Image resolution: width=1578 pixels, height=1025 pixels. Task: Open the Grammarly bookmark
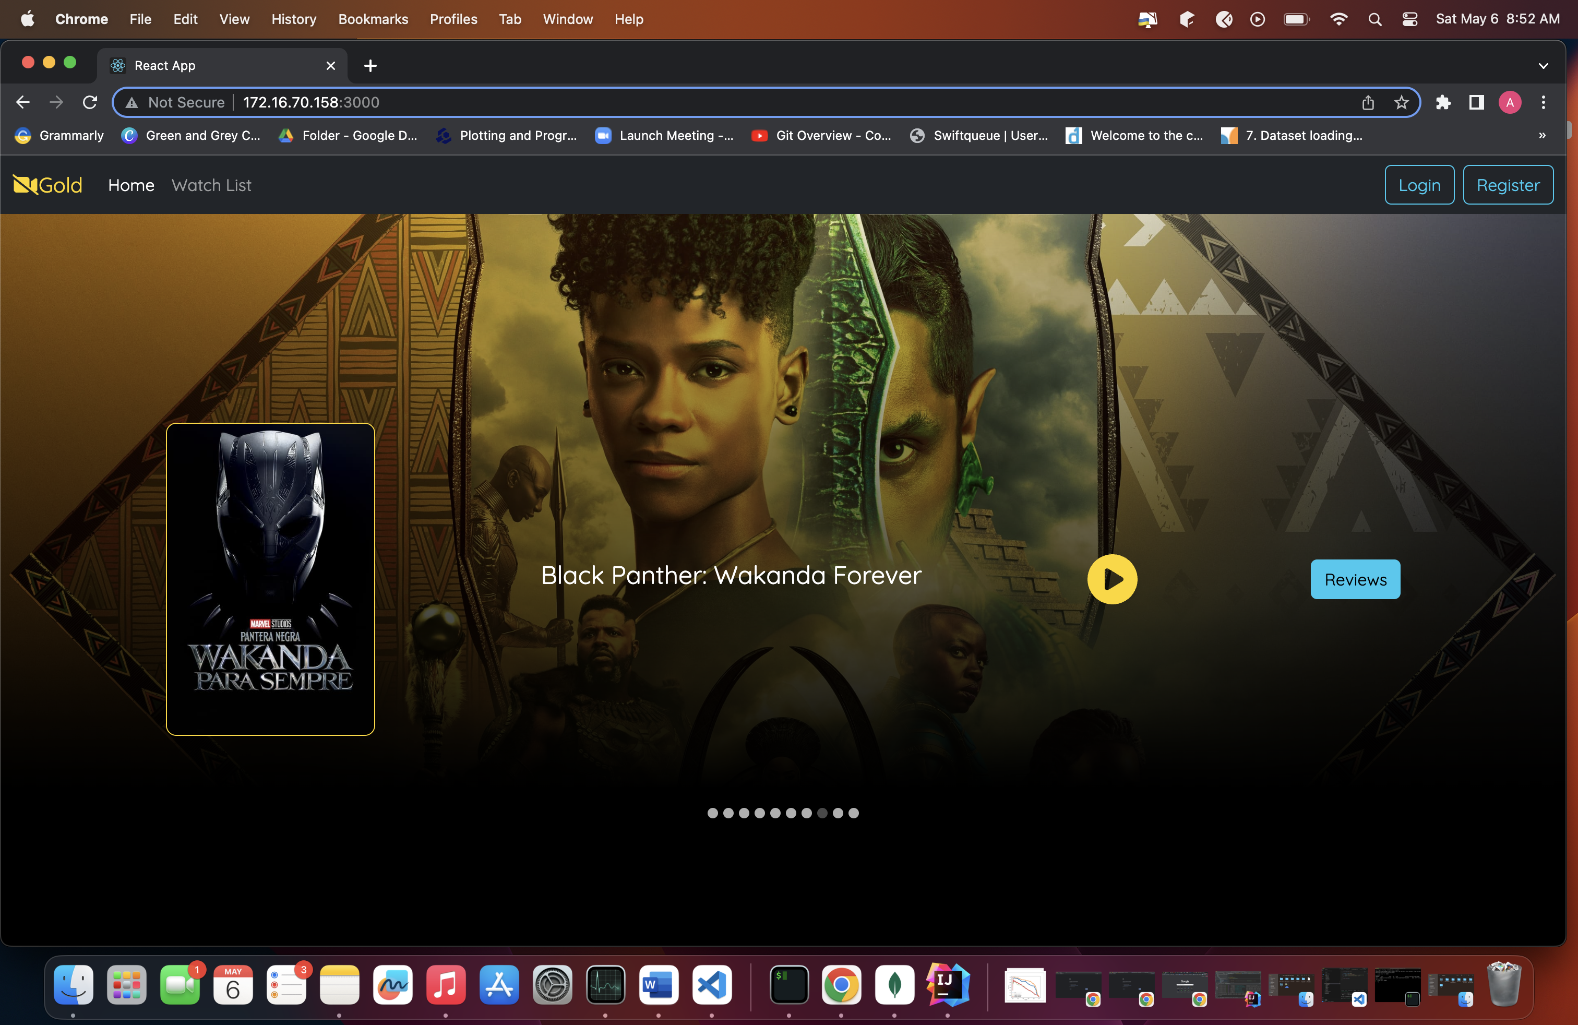coord(59,135)
